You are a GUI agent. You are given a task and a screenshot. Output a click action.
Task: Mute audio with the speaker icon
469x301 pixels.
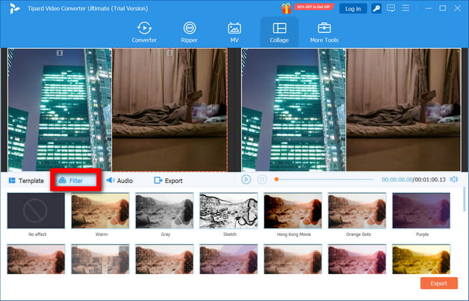coord(454,180)
